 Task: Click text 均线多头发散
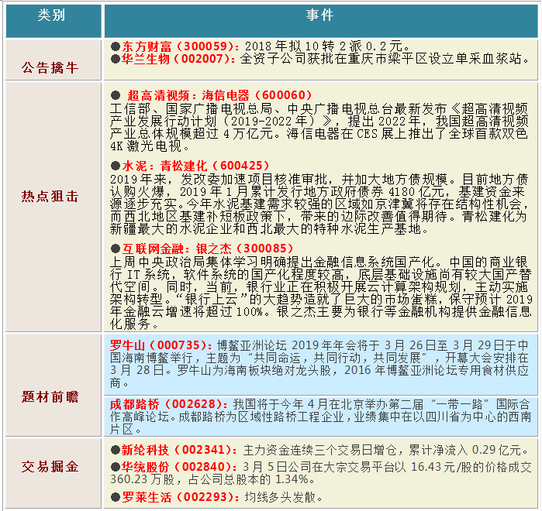pos(280,497)
